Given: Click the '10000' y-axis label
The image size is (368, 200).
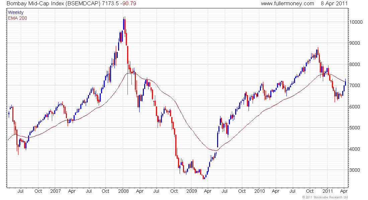Looking at the screenshot, I should [356, 22].
